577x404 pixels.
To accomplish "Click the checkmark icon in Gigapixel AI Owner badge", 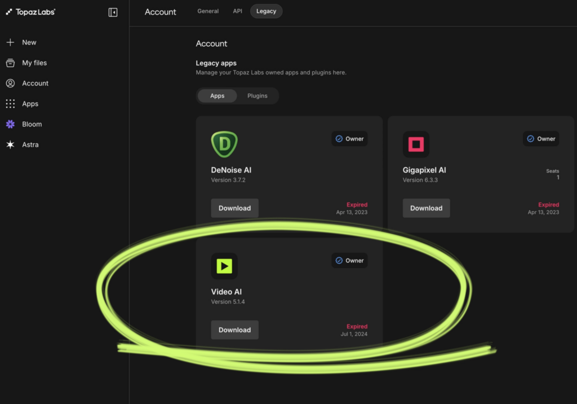I will click(530, 139).
